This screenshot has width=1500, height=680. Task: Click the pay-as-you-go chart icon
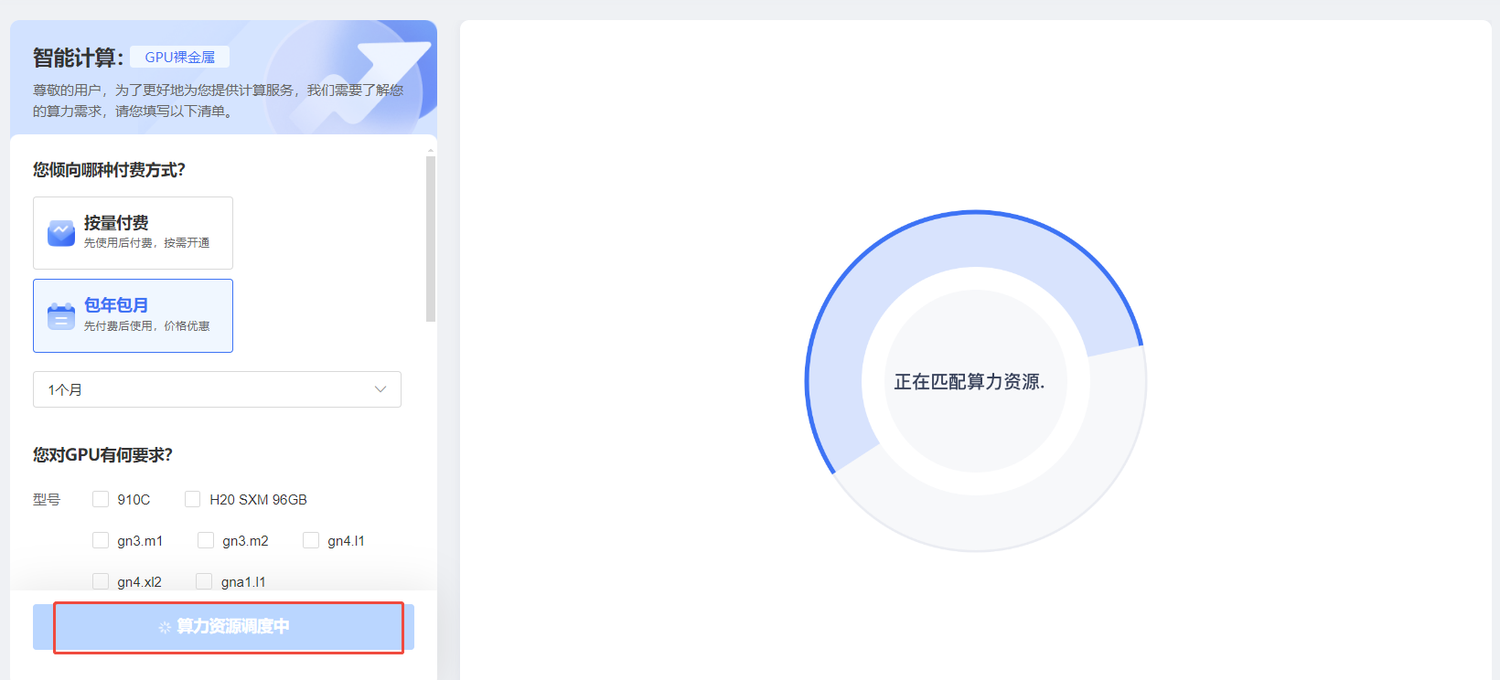coord(61,233)
